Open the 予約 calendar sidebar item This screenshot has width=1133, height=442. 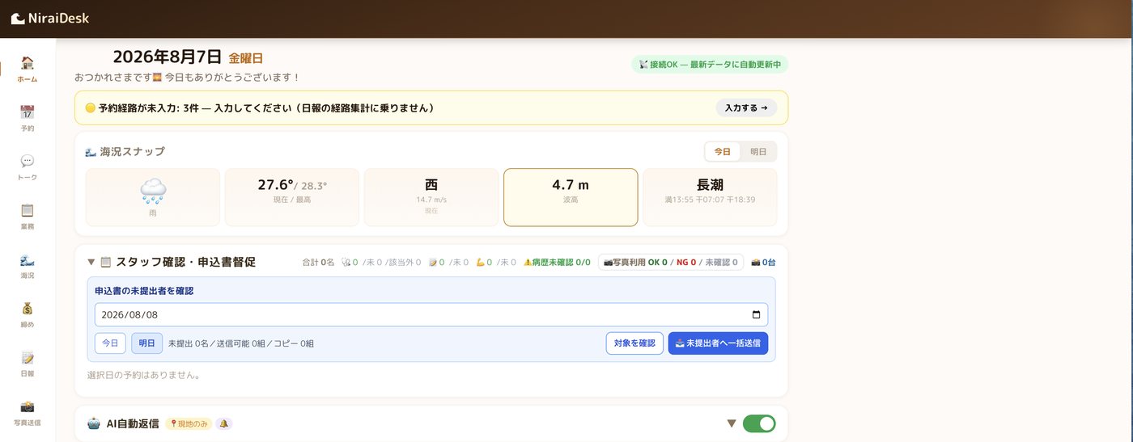(x=27, y=118)
